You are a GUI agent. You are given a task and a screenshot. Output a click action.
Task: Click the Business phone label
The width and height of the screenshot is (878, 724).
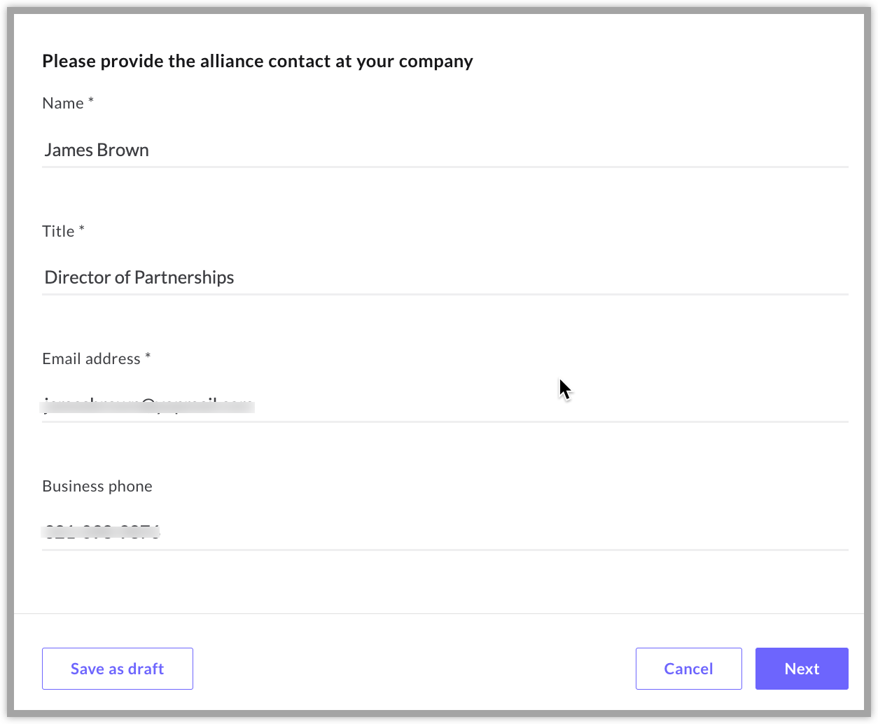click(97, 486)
